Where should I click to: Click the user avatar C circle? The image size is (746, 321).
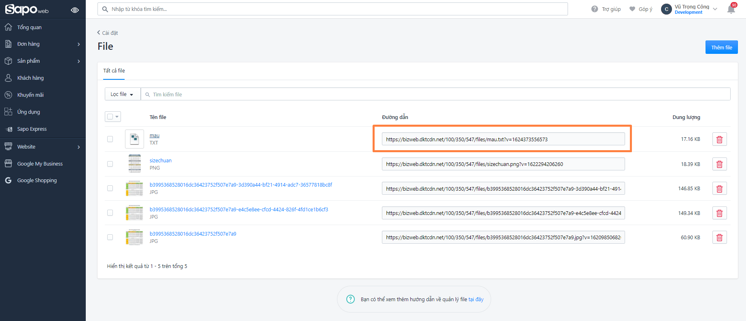(x=666, y=9)
